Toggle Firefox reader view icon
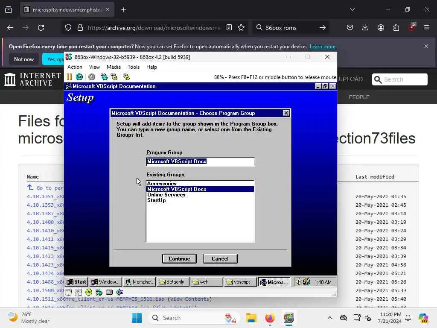 (x=229, y=27)
